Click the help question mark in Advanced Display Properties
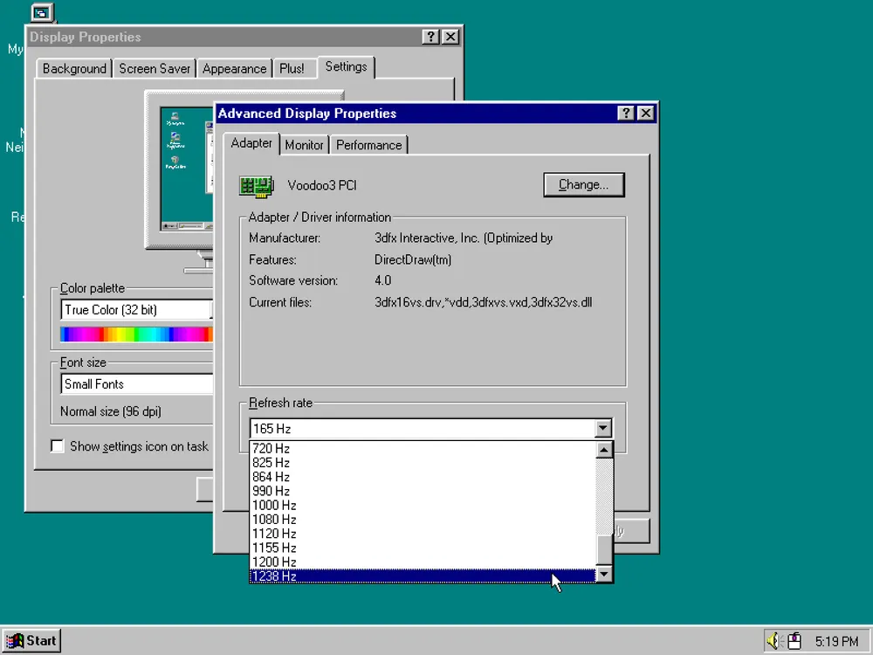The width and height of the screenshot is (873, 655). pyautogui.click(x=626, y=114)
